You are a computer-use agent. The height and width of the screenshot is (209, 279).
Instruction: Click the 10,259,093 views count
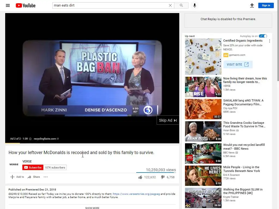(161, 170)
